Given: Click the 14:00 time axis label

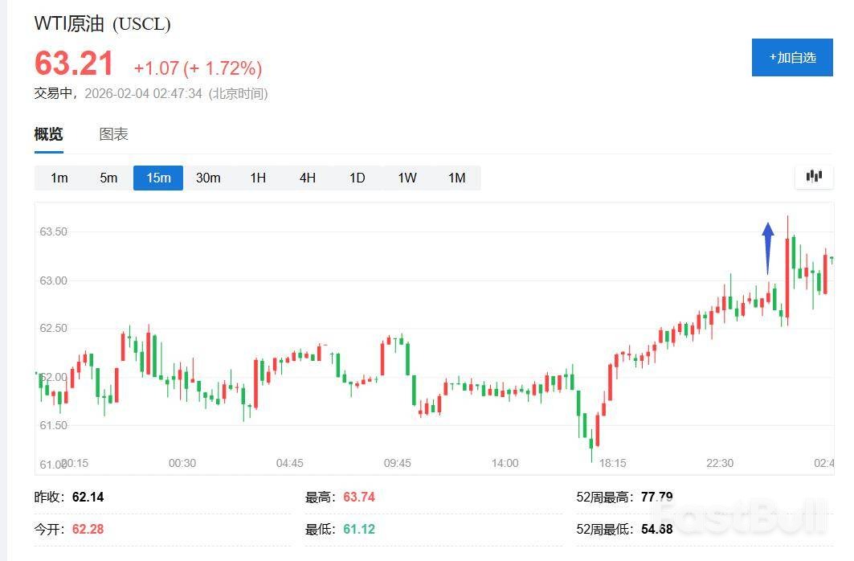Looking at the screenshot, I should pyautogui.click(x=505, y=463).
